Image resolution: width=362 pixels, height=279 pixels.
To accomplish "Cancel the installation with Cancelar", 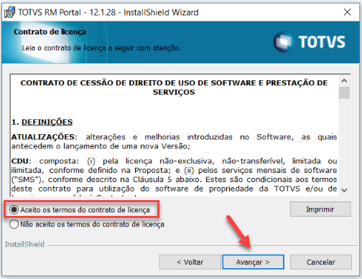I will tap(321, 262).
